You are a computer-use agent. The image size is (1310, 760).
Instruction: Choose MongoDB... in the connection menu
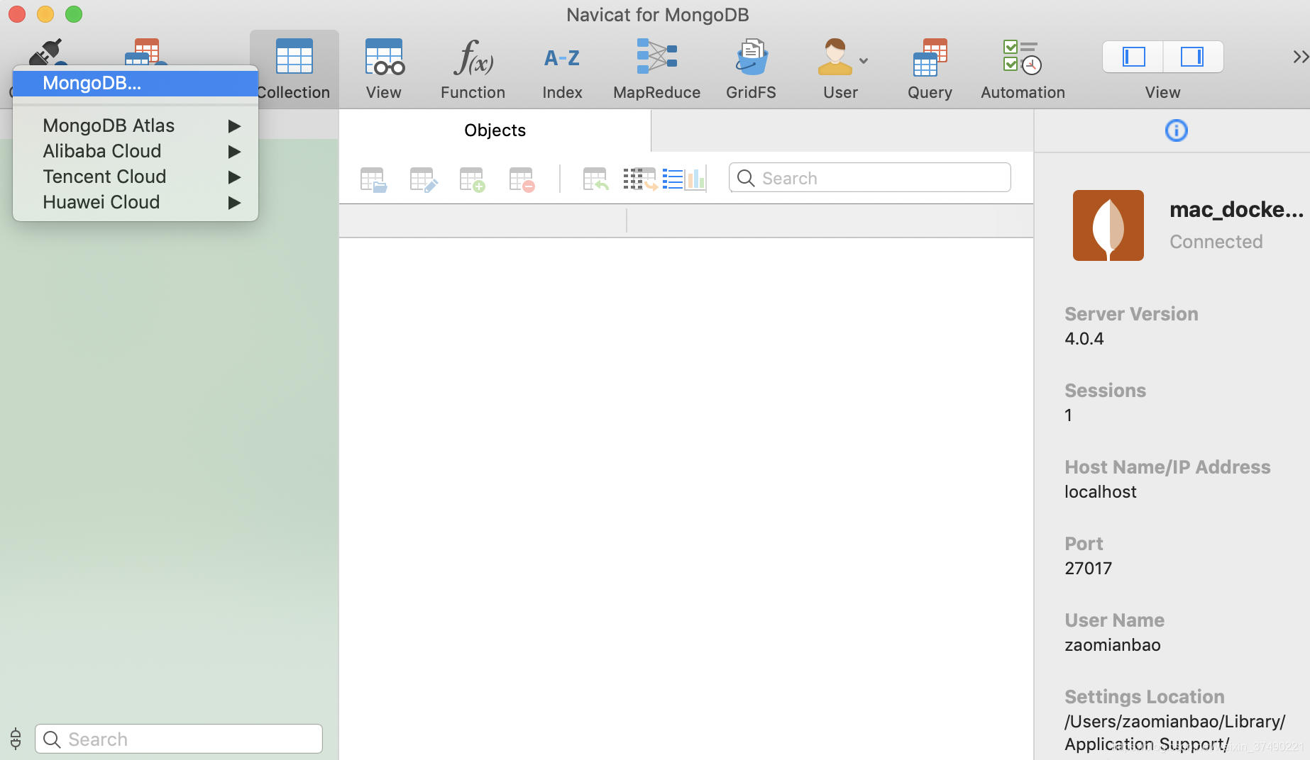(x=136, y=83)
